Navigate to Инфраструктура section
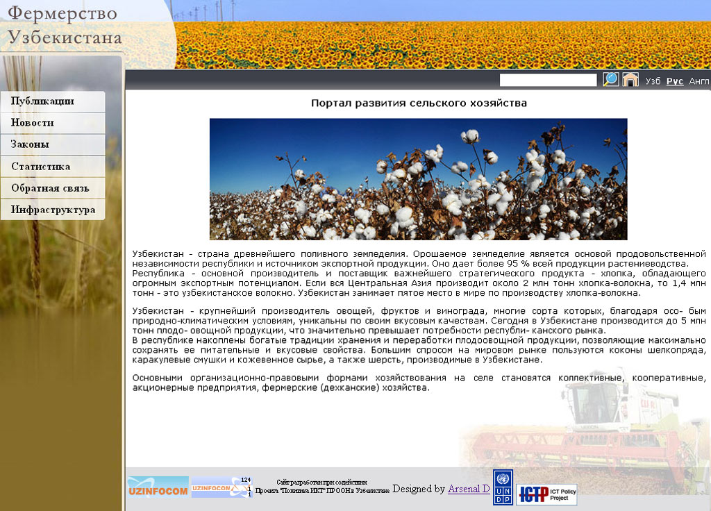The width and height of the screenshot is (711, 511). pos(53,210)
